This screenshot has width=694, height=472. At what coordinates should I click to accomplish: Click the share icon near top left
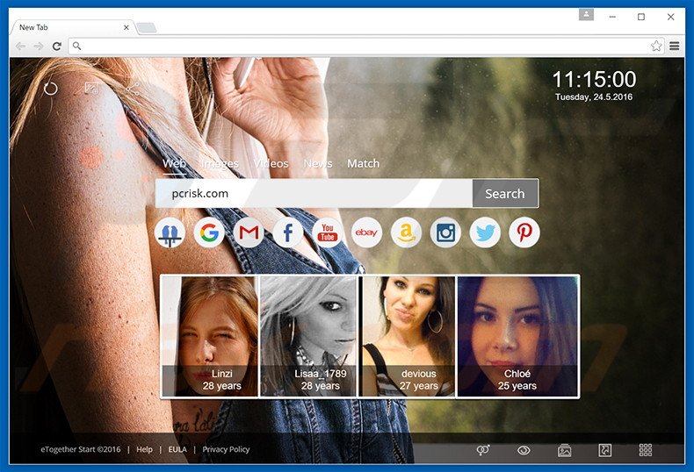(x=133, y=89)
